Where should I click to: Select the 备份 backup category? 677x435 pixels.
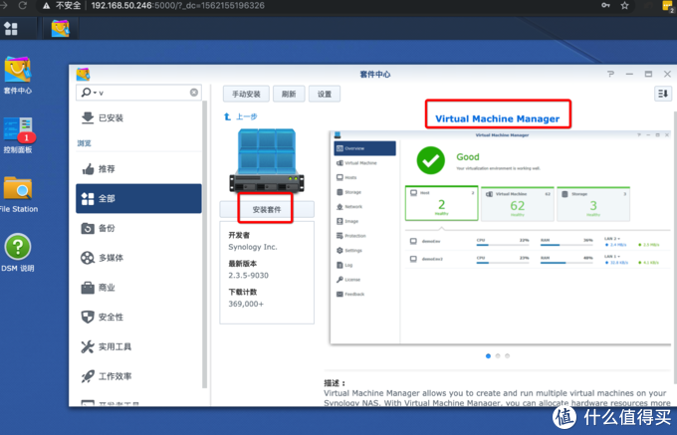click(138, 228)
